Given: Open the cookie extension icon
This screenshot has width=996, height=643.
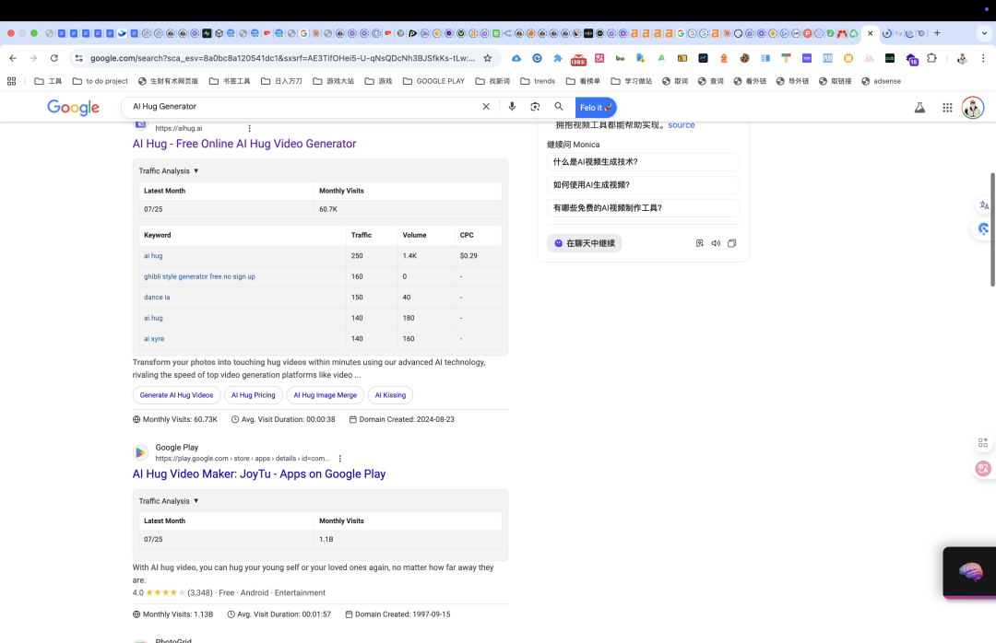Looking at the screenshot, I should click(x=744, y=58).
